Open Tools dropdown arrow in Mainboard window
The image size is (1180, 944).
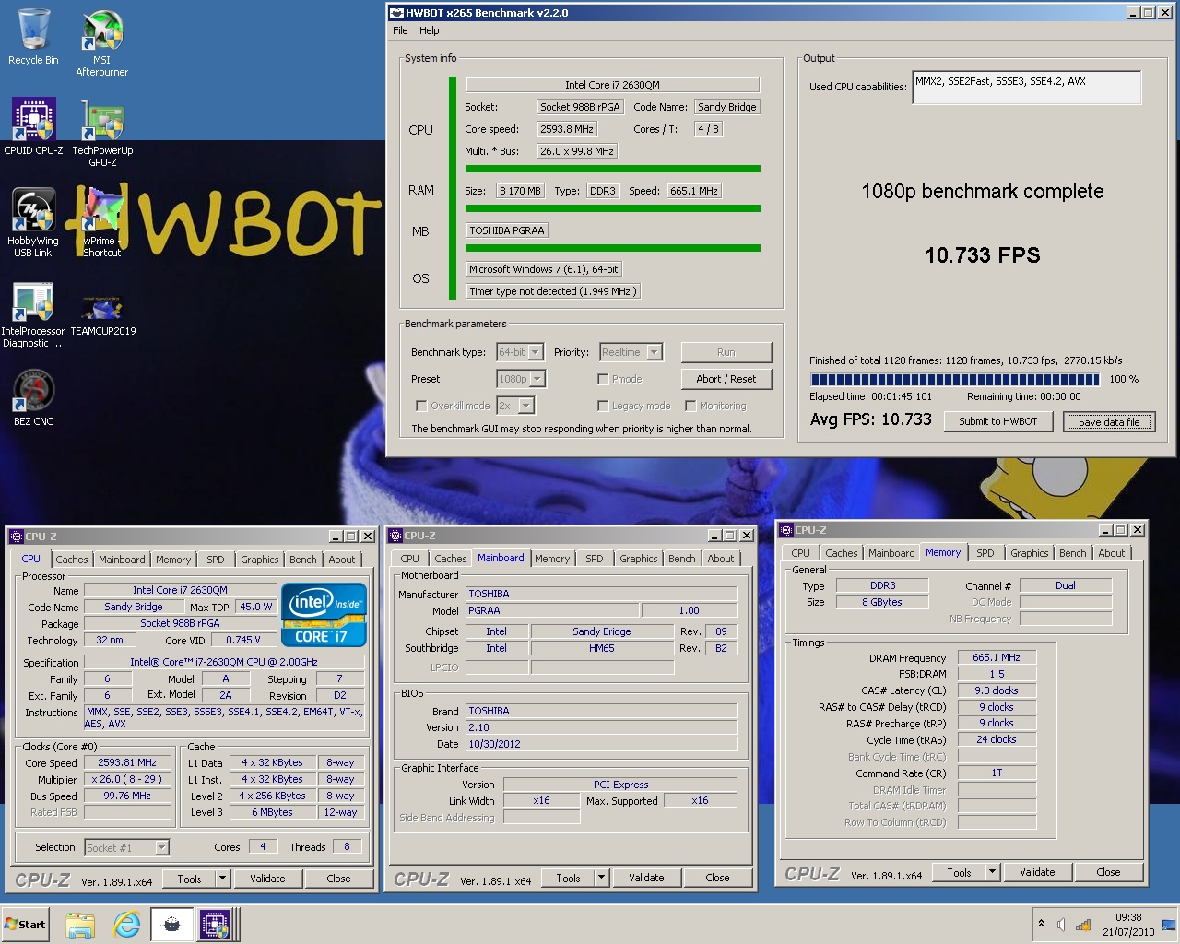coord(601,878)
